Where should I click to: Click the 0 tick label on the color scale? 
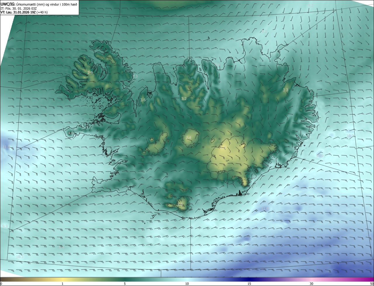[1, 284]
